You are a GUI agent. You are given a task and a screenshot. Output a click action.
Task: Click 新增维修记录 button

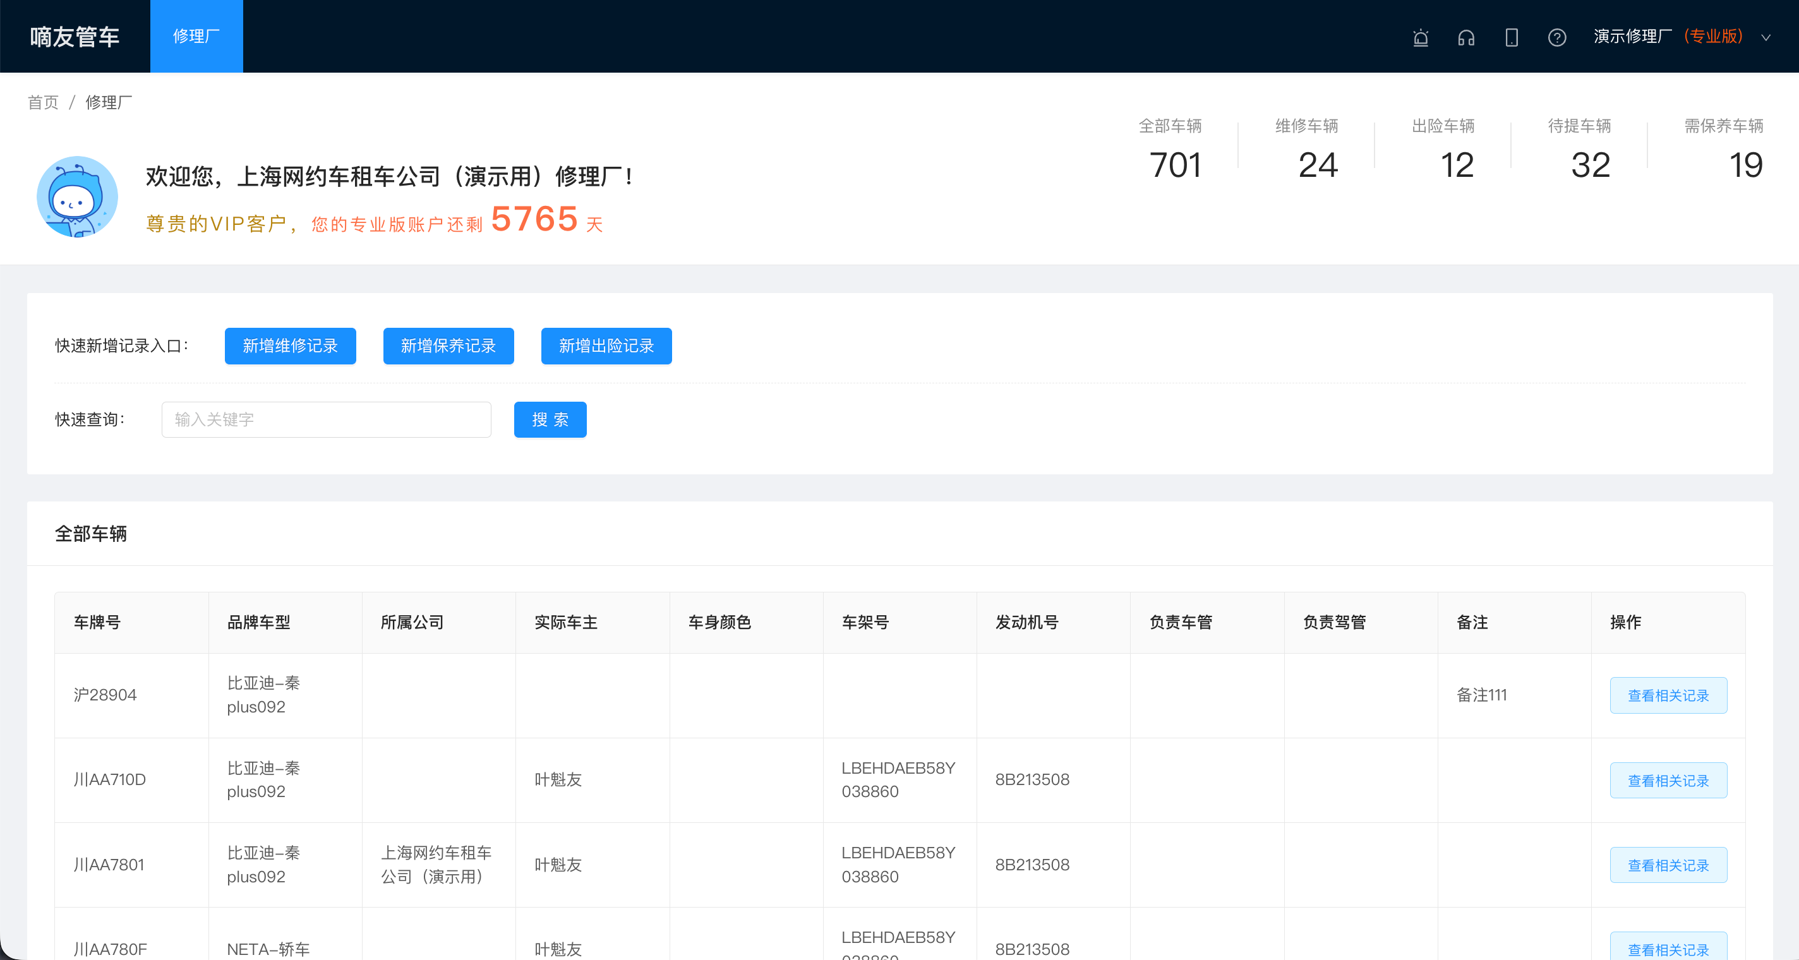pyautogui.click(x=290, y=345)
